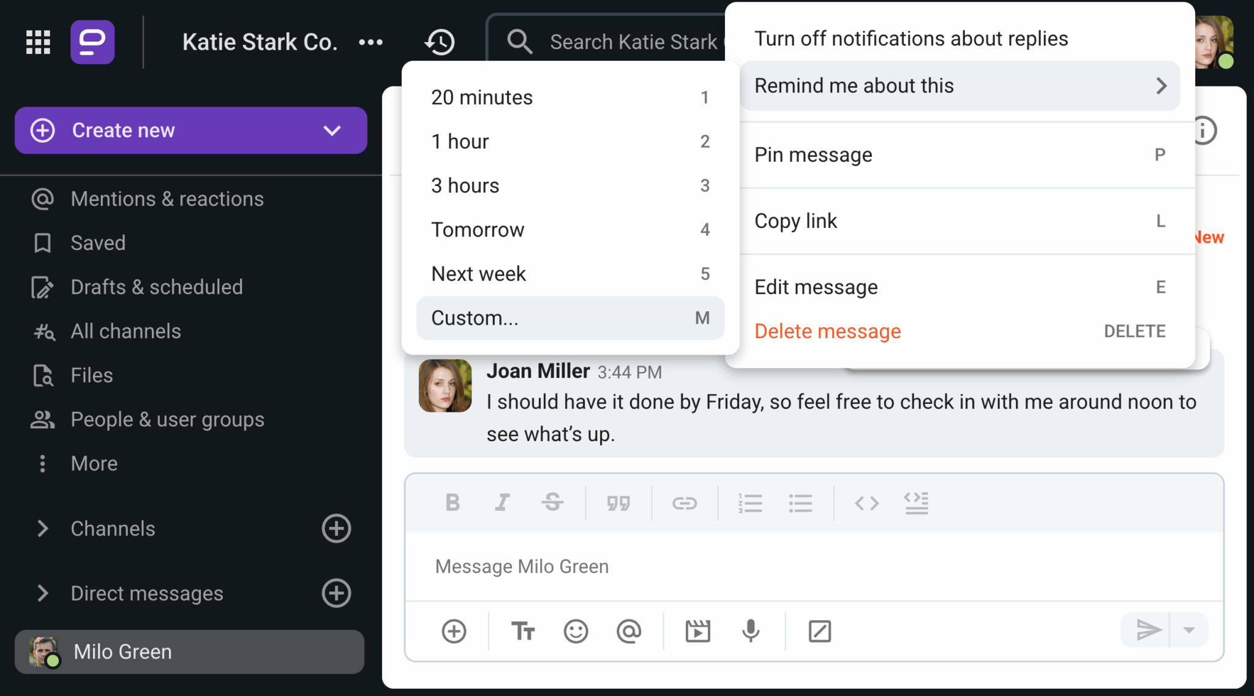The height and width of the screenshot is (696, 1254).
Task: Open the emoji picker
Action: point(576,631)
